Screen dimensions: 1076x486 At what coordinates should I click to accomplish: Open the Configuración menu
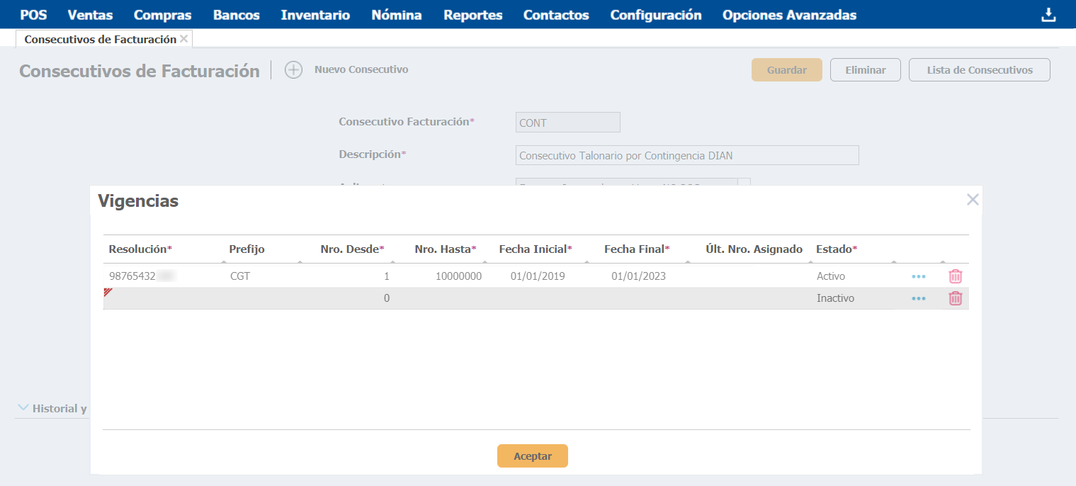coord(655,15)
